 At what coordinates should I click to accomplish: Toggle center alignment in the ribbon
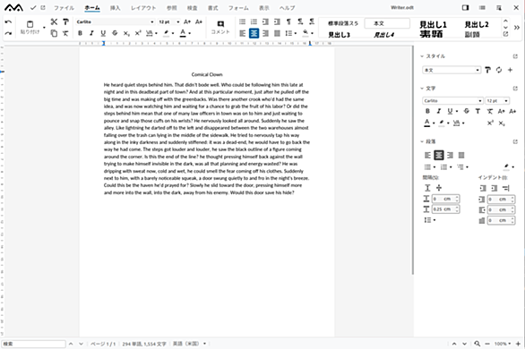[x=254, y=33]
